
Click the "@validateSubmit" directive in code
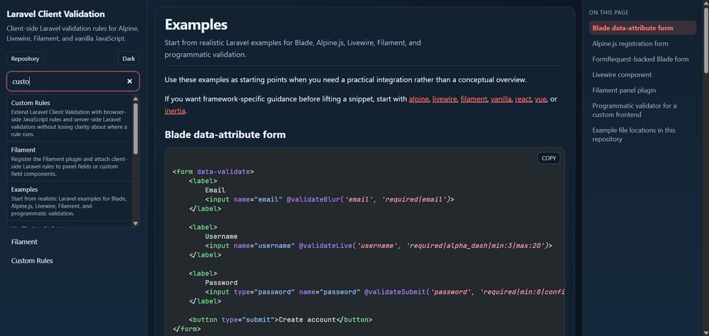[x=393, y=292]
